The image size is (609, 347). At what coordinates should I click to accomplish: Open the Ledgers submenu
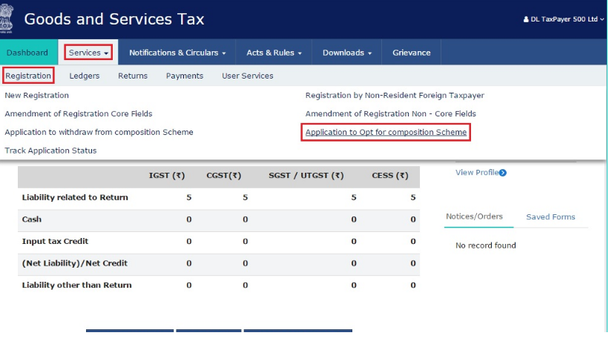pyautogui.click(x=84, y=76)
